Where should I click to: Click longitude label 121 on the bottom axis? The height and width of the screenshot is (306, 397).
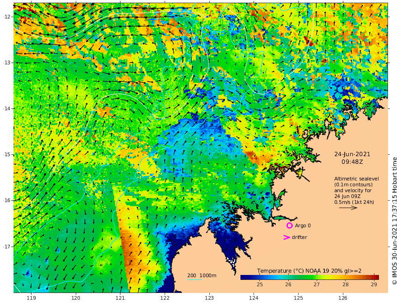point(120,298)
